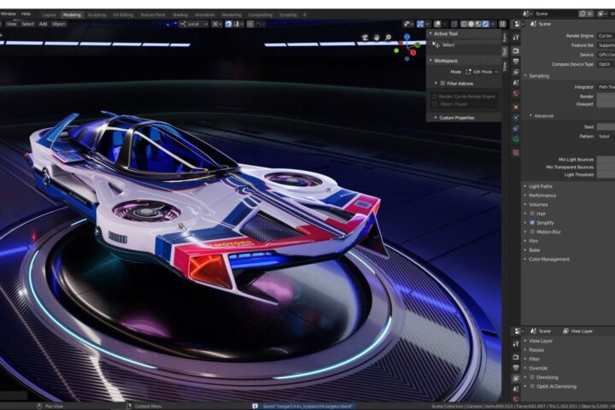Click the blue Z axis on navigation gizmo
The height and width of the screenshot is (410, 615).
[407, 37]
